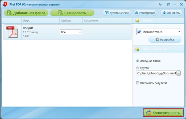
Task: Click the First PDF app logo icon
Action: 5,4
